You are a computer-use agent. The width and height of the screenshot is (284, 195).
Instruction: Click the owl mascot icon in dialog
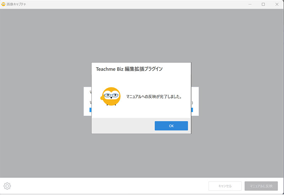click(111, 96)
